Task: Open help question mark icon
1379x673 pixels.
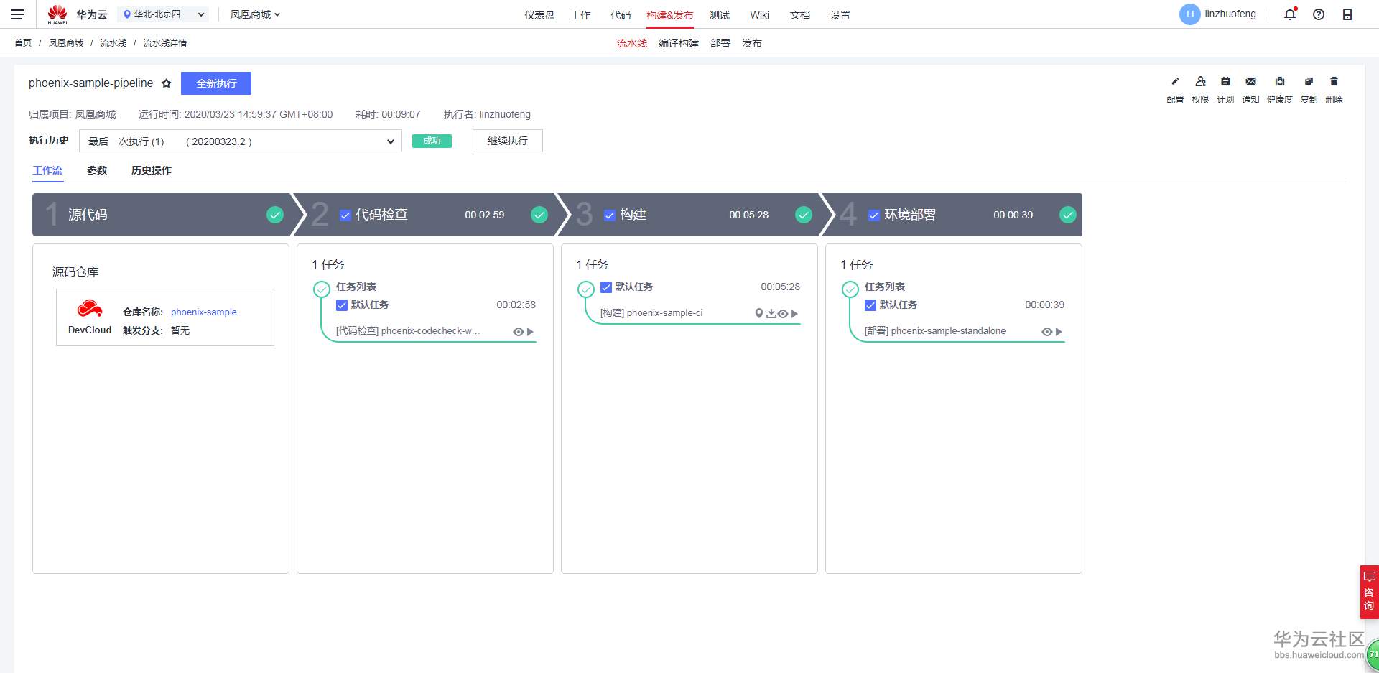Action: pyautogui.click(x=1319, y=14)
